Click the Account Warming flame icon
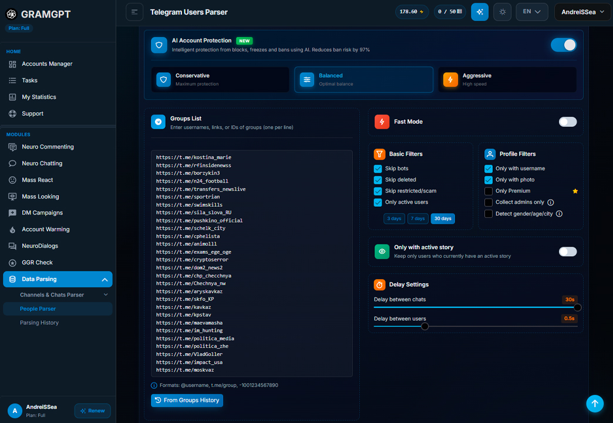 [x=12, y=229]
